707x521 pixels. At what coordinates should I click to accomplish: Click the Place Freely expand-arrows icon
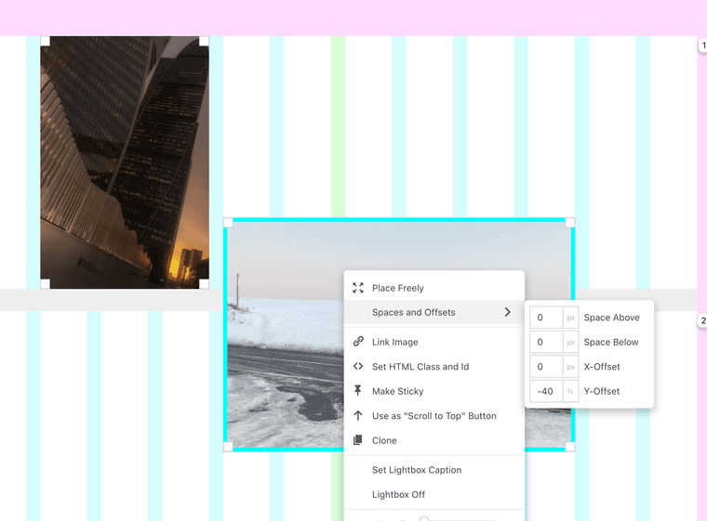tap(358, 288)
